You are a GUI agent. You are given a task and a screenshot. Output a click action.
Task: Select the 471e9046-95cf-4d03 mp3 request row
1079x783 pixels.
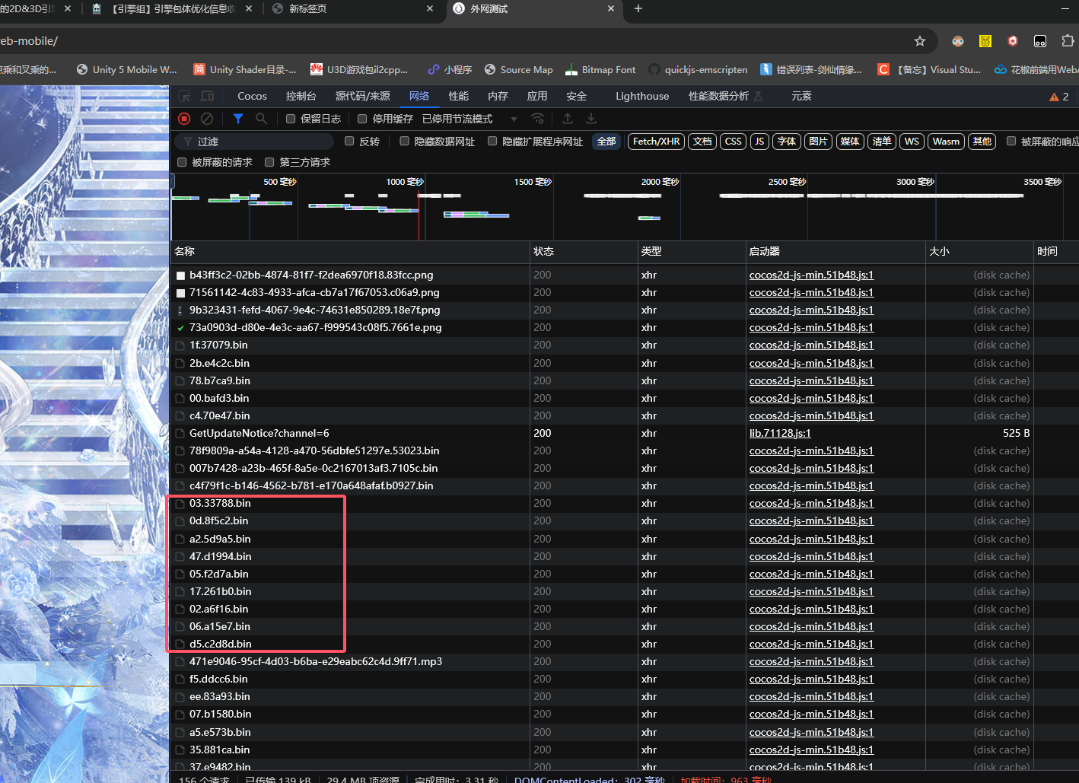316,661
